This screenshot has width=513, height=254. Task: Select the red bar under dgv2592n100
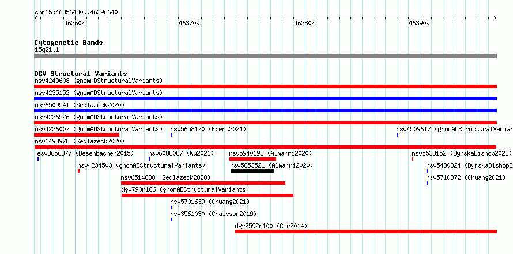(366, 232)
